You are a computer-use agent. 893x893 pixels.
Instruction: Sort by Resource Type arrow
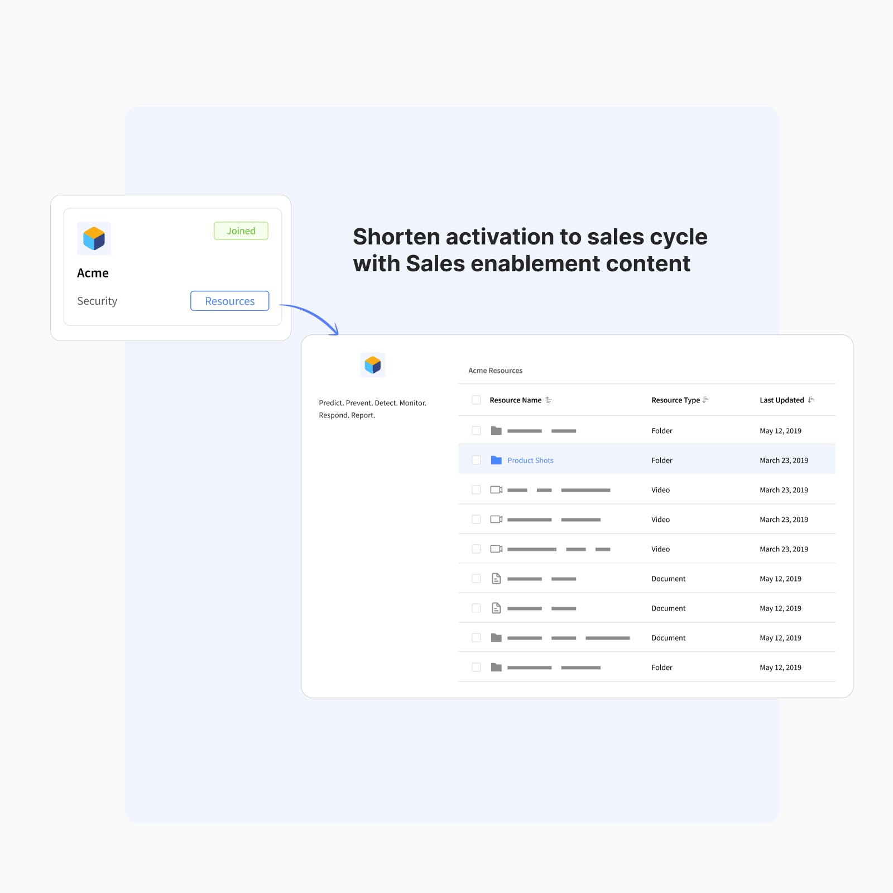click(x=706, y=400)
